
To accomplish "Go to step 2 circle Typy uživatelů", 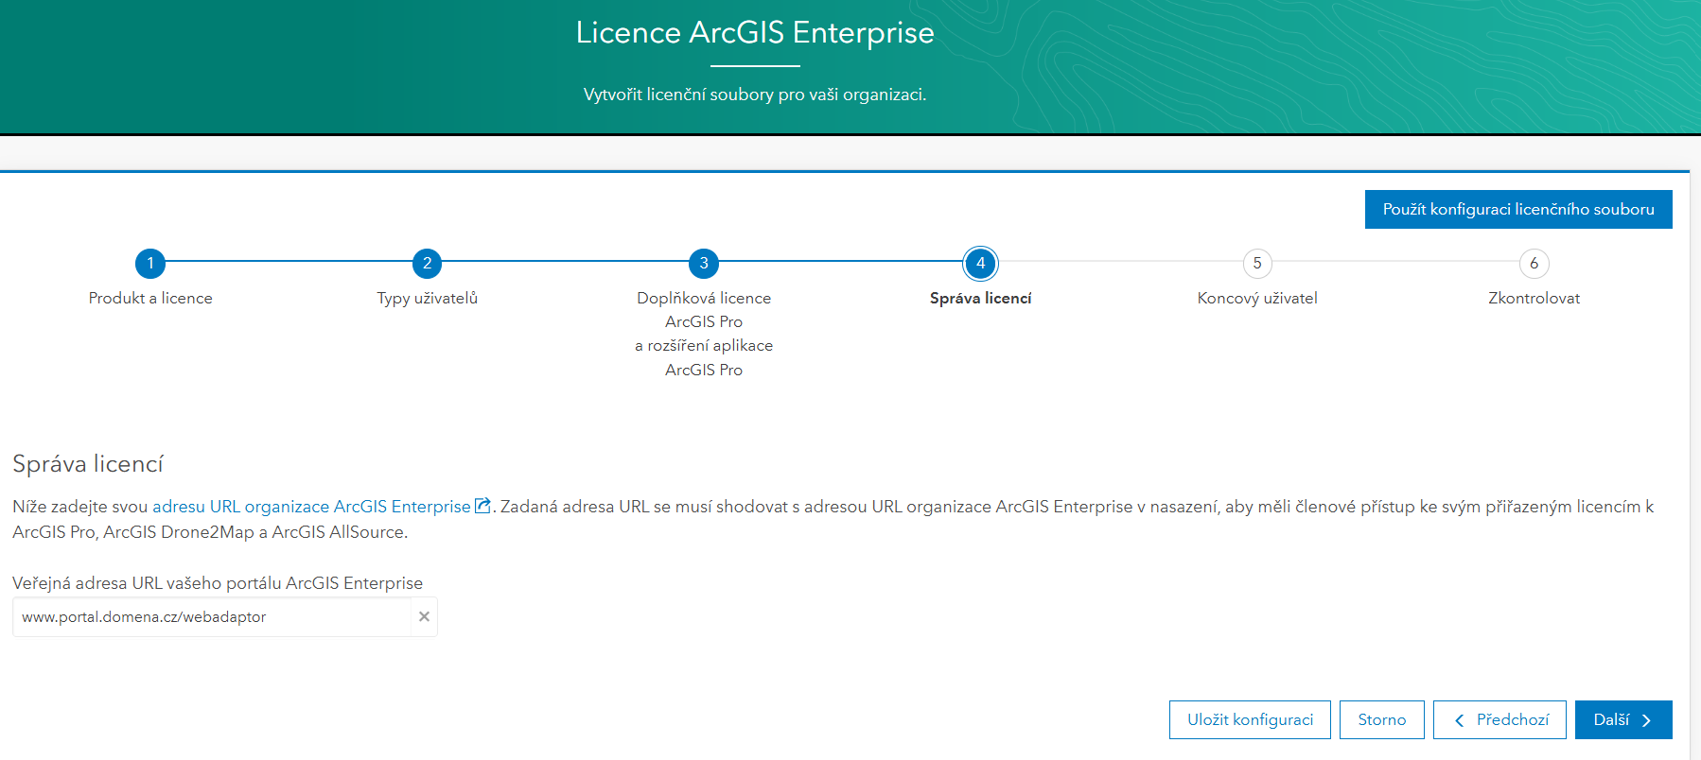I will (x=427, y=264).
